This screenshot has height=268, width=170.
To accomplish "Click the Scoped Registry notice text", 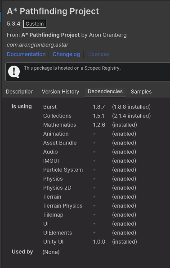I will 72,68.
